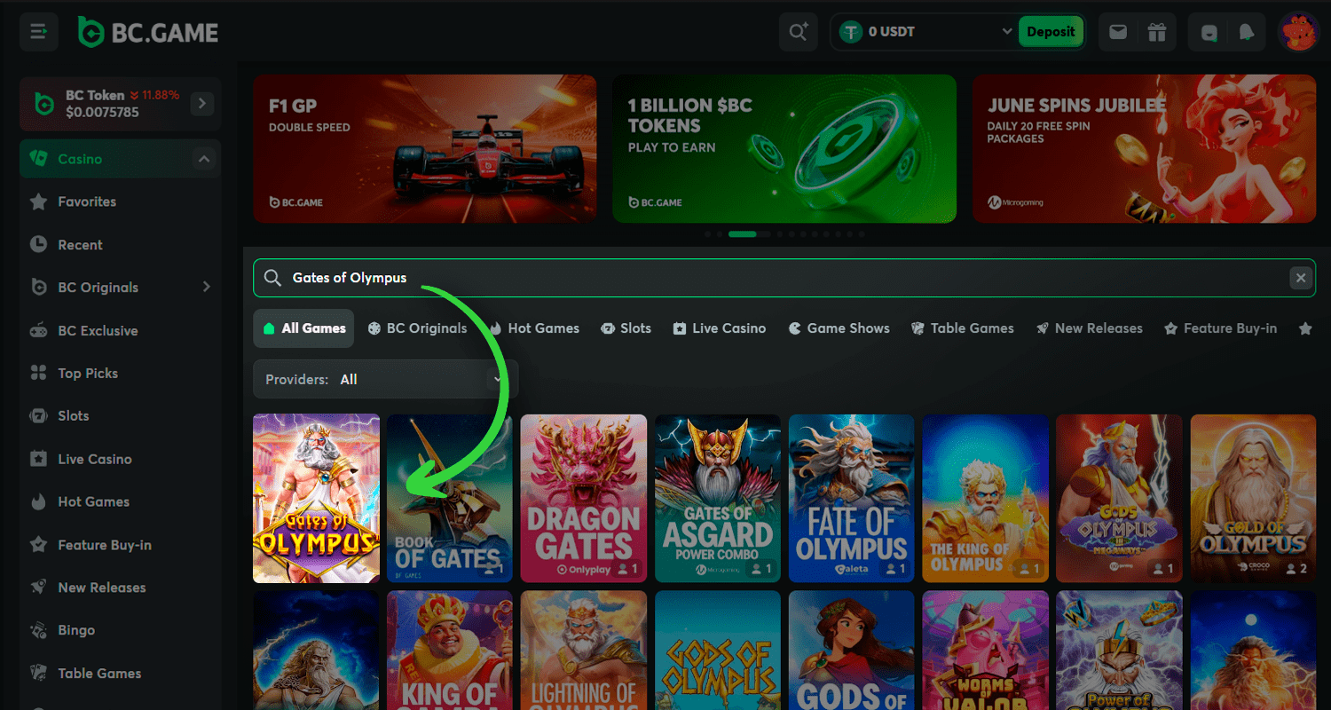Toggle the sidebar menu hamburger icon
The image size is (1331, 710).
(39, 32)
